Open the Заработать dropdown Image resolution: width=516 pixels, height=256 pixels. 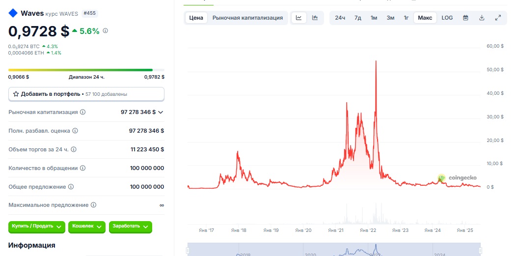130,227
